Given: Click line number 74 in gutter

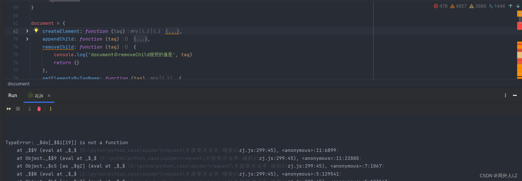Looking at the screenshot, I should (x=16, y=47).
